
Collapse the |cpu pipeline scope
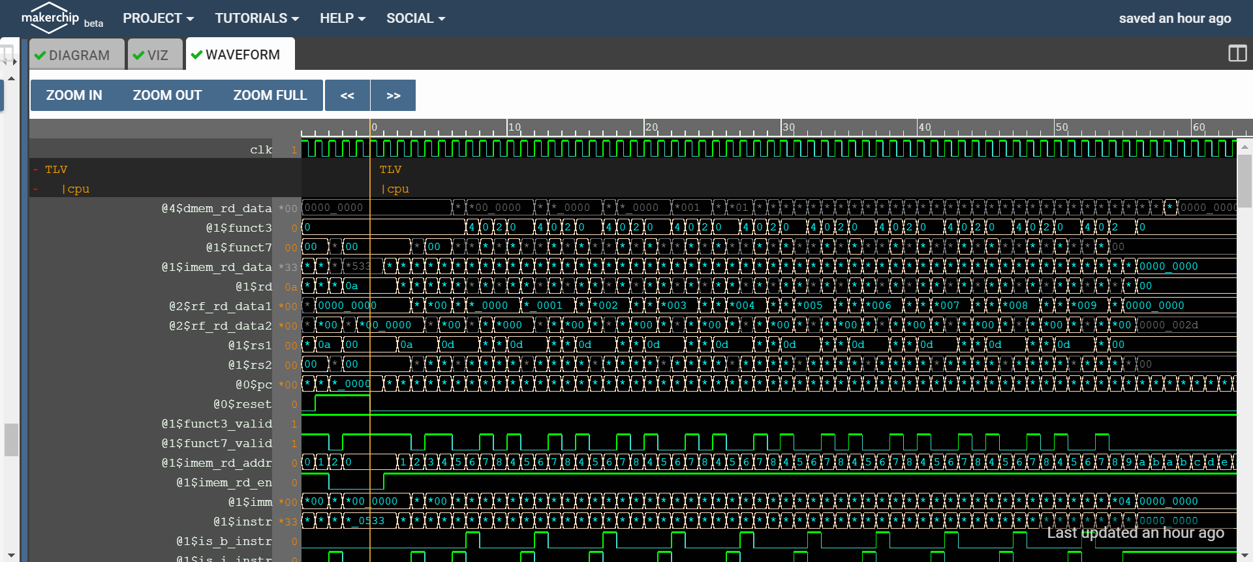click(x=35, y=189)
